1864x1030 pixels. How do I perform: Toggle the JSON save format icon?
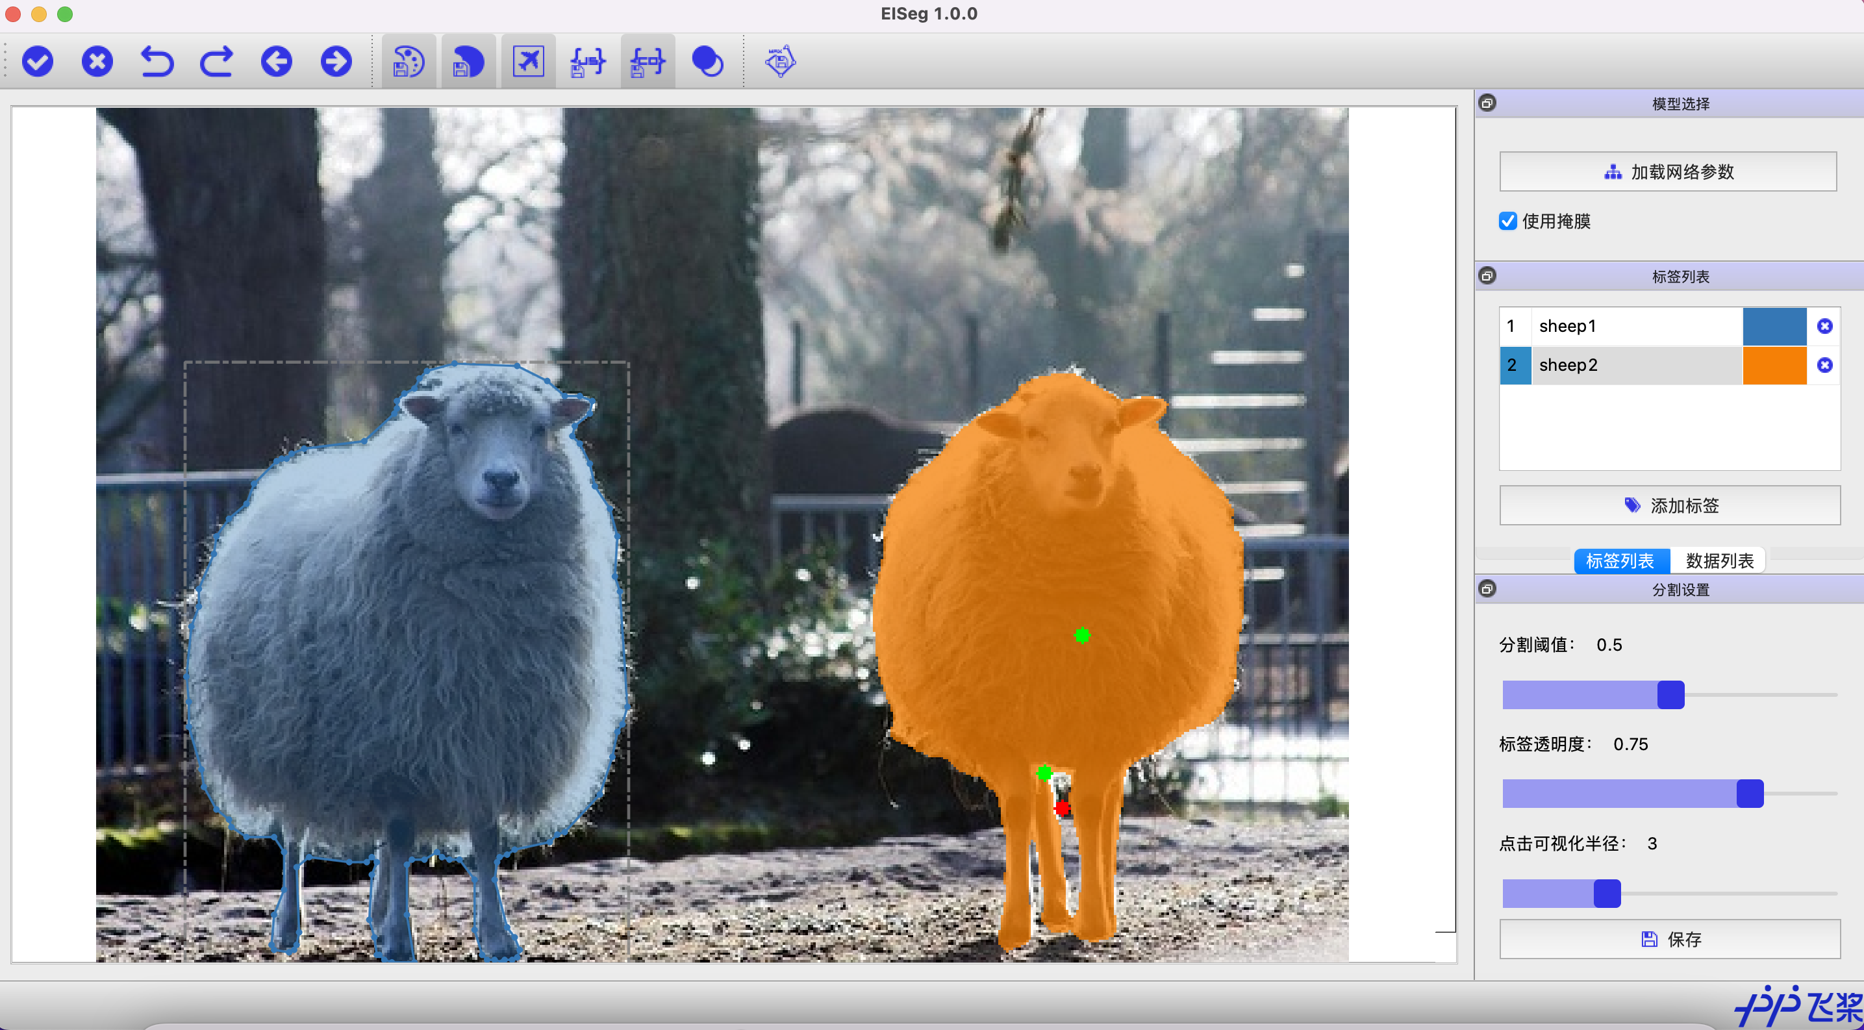click(x=588, y=62)
